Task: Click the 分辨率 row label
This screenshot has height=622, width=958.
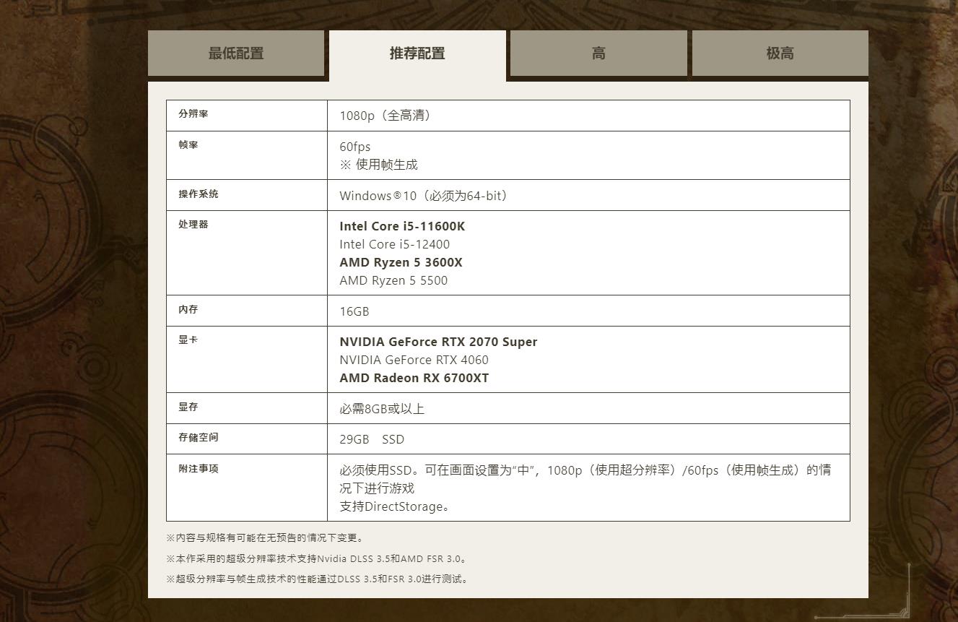Action: click(193, 114)
